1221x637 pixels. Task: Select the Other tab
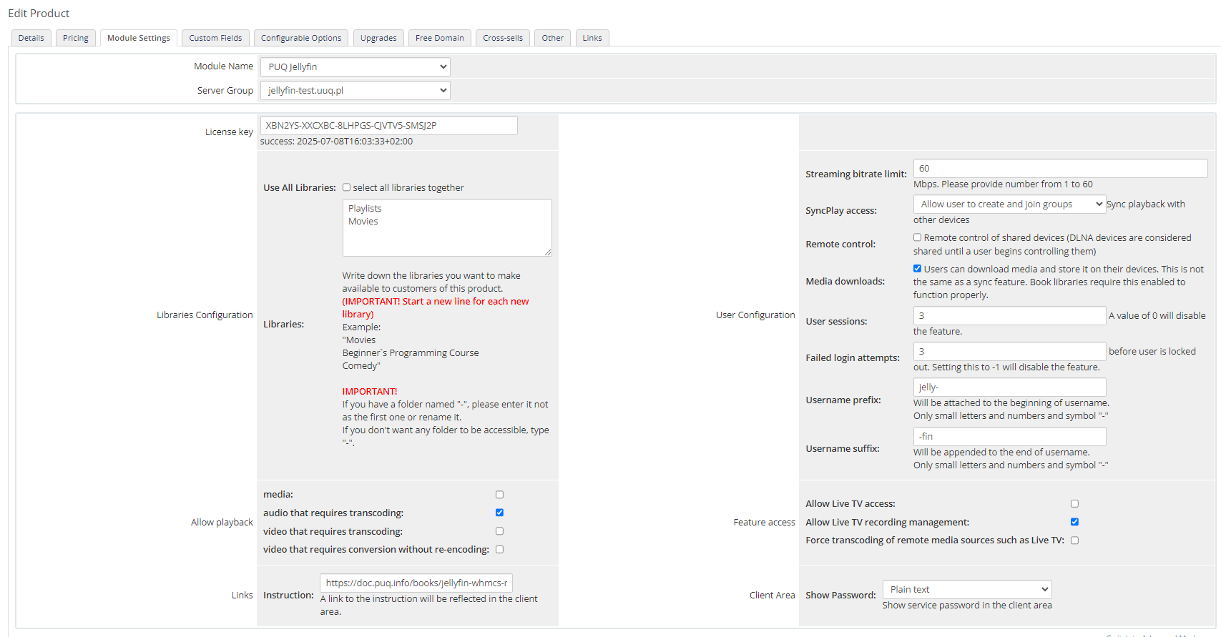pos(552,38)
